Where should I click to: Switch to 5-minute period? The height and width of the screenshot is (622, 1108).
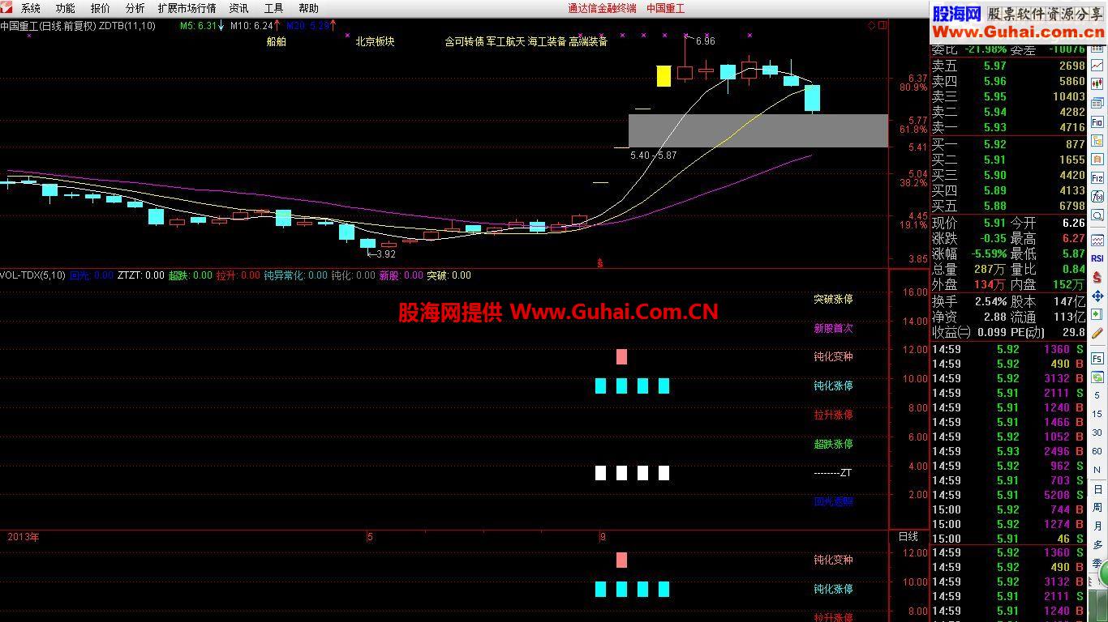point(1097,396)
